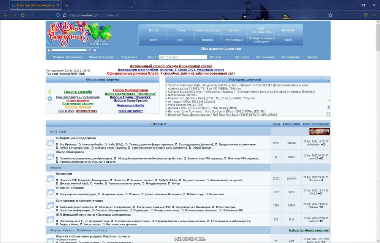
Task: Play the audio in the header player
Action: point(49,50)
